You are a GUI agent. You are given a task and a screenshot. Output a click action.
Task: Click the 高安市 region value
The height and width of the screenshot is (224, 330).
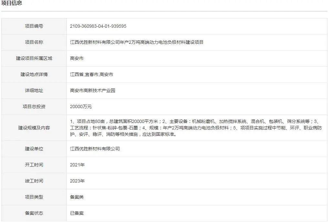click(77, 58)
